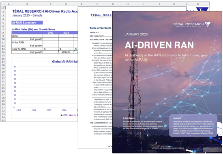Select row 5 header in the spreadsheet
223x154 pixels.
3,23
